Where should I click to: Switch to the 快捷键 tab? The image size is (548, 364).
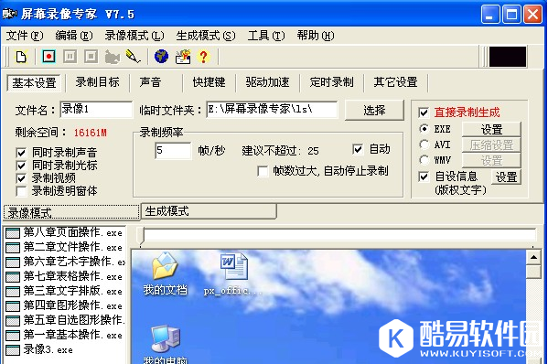click(x=209, y=82)
